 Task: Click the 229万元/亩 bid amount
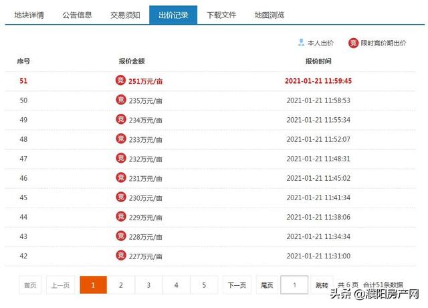146,217
